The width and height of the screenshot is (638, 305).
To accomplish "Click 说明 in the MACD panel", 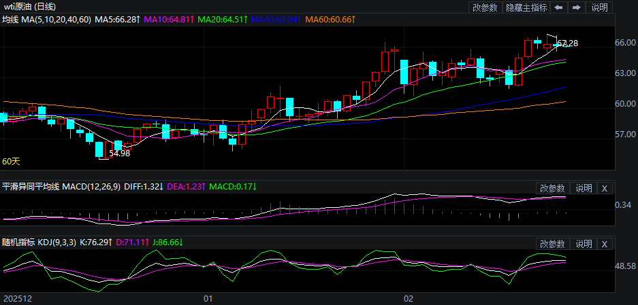I will [x=584, y=188].
